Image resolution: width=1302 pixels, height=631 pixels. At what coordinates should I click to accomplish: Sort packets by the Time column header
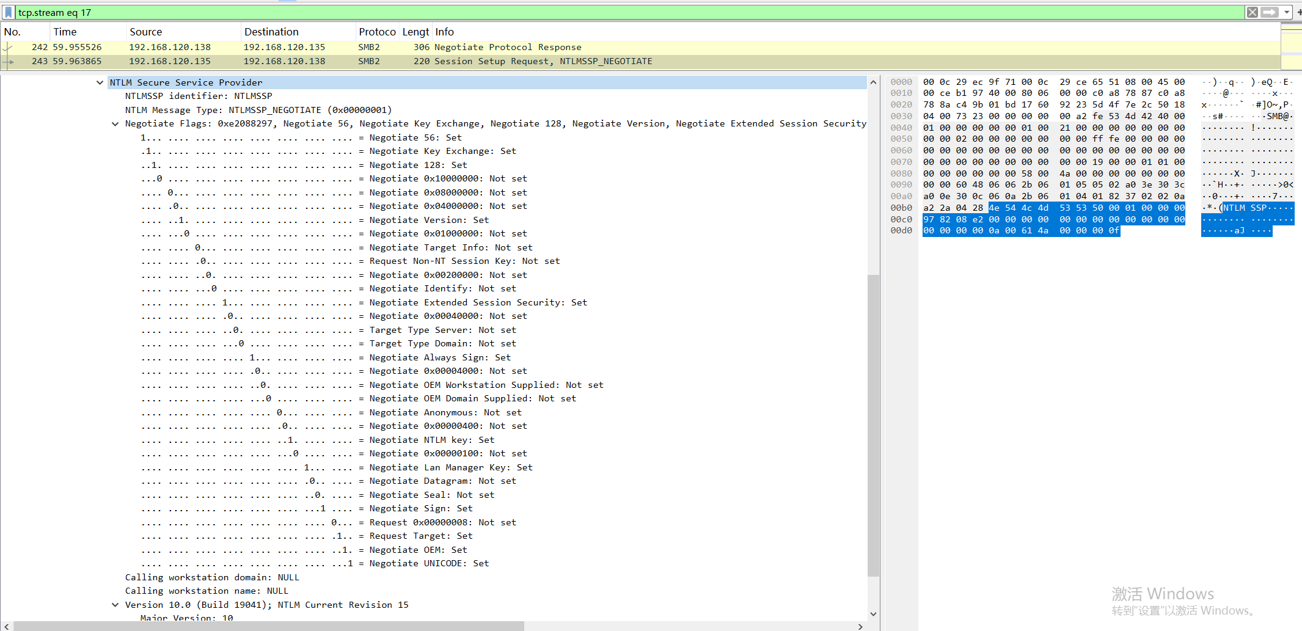click(65, 32)
